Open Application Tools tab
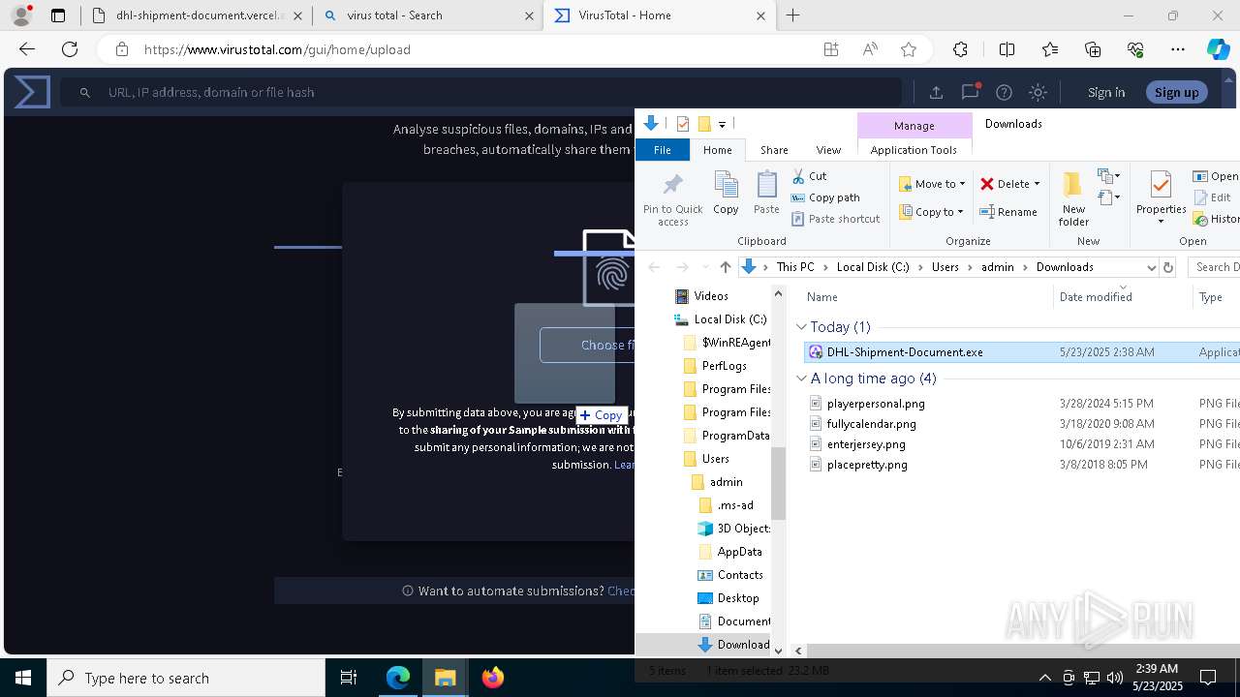Screen dimensions: 1240x697 coord(914,150)
